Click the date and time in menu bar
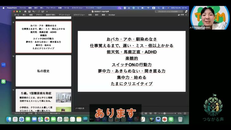The image size is (231, 130). click(x=179, y=8)
